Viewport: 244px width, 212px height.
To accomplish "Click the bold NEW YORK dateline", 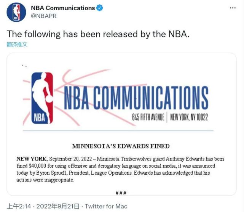I will (x=32, y=159).
